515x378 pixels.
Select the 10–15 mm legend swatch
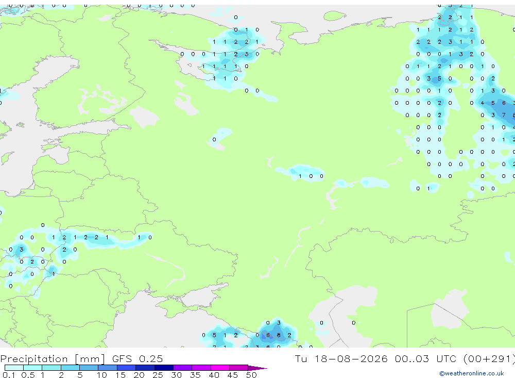[108, 368]
